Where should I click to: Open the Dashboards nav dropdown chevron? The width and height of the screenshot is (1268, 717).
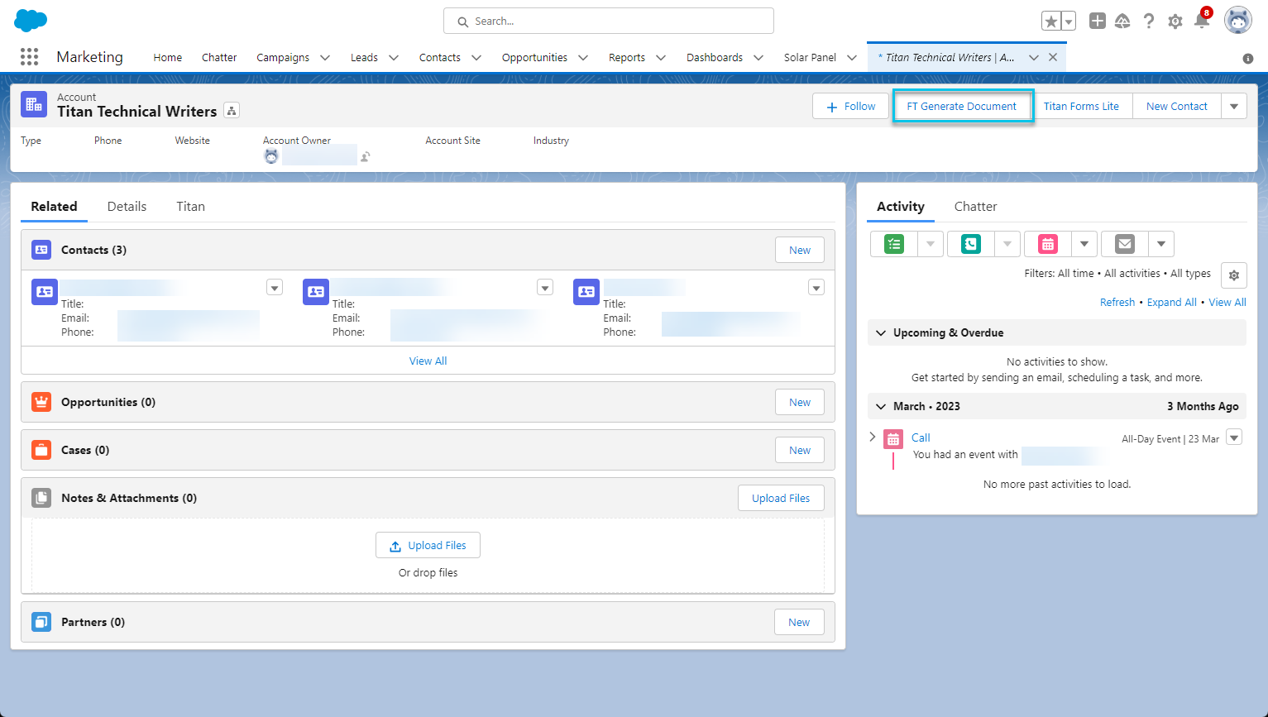(x=758, y=57)
